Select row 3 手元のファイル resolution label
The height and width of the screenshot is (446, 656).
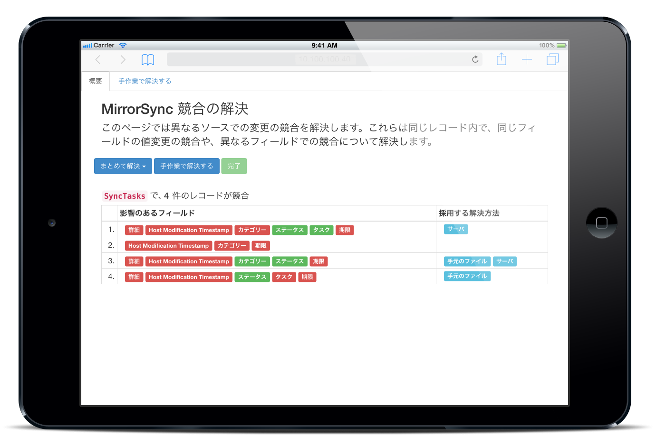pyautogui.click(x=467, y=261)
